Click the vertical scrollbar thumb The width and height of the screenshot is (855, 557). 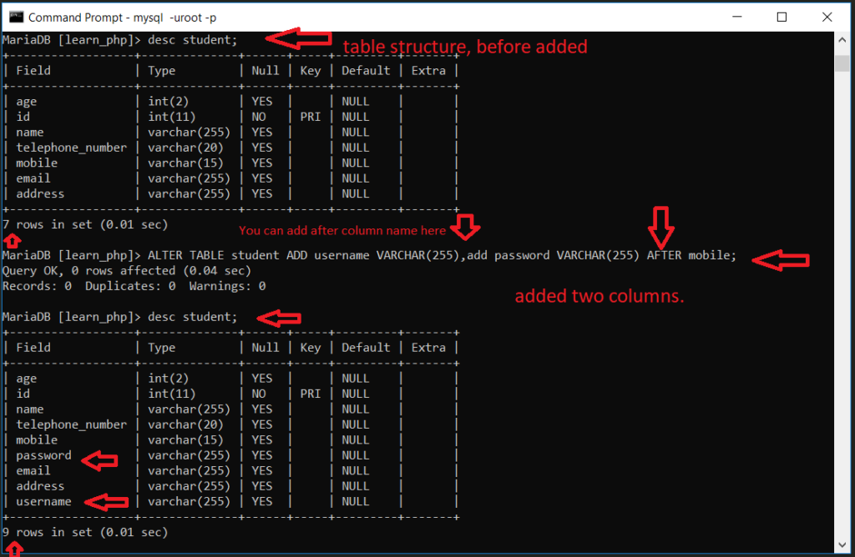[842, 63]
